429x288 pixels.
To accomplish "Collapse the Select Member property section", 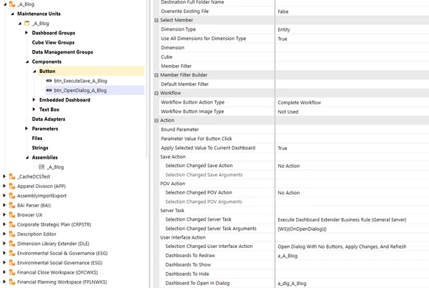I will point(157,20).
